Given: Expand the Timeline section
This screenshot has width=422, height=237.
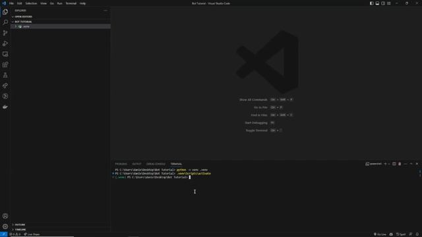Looking at the screenshot, I should [61, 230].
